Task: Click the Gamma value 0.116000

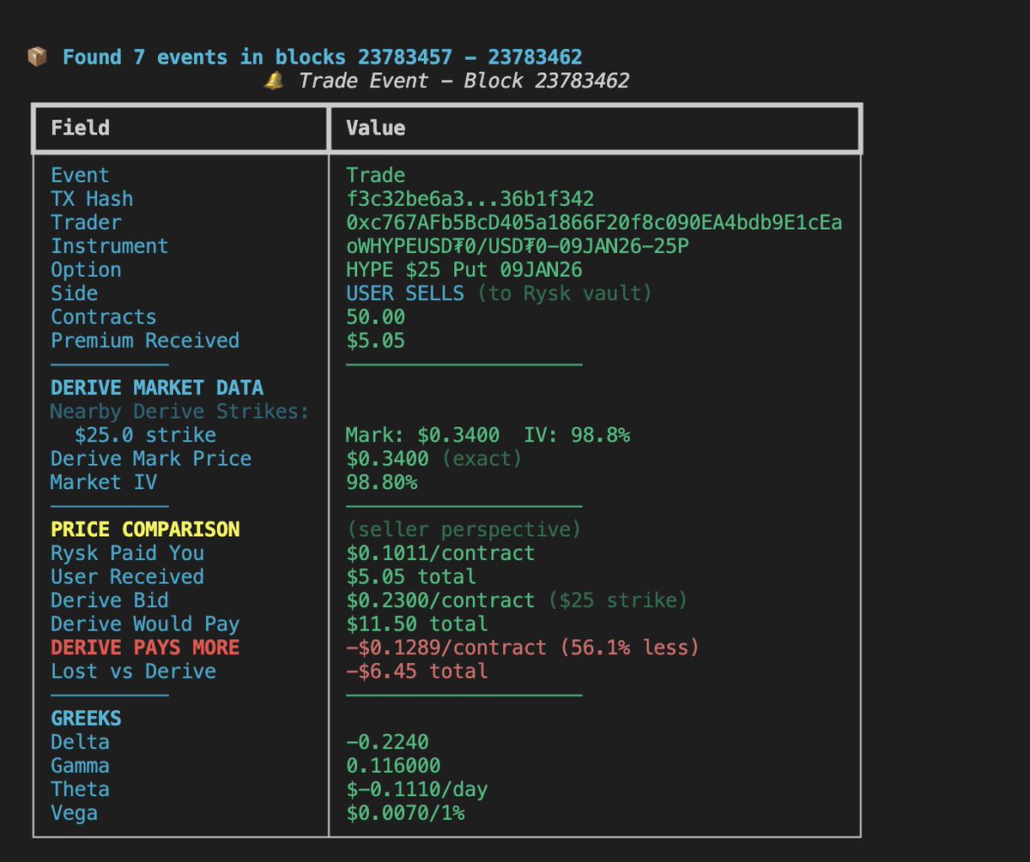Action: point(393,765)
